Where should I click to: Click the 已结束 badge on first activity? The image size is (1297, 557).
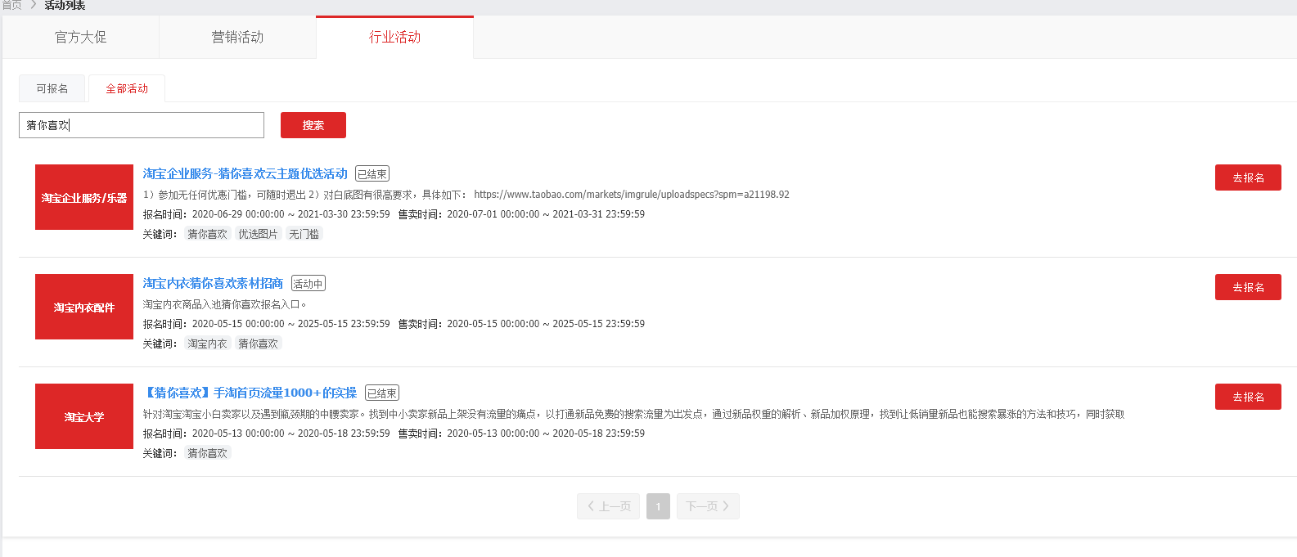tap(372, 174)
